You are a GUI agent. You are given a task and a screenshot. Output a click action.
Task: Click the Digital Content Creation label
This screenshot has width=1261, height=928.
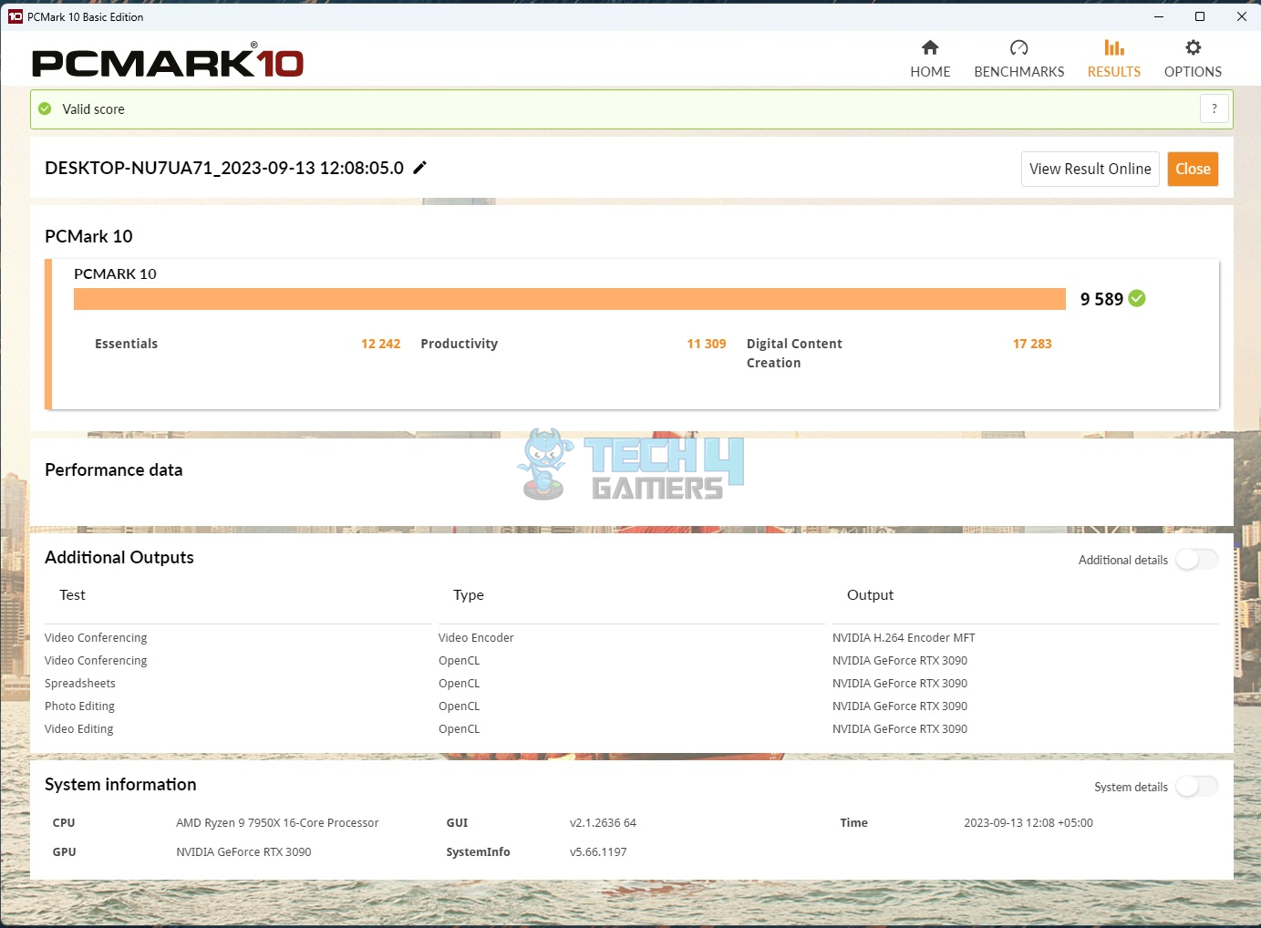coord(794,353)
